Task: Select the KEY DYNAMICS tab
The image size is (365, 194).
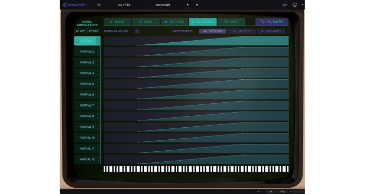Action: (x=203, y=22)
